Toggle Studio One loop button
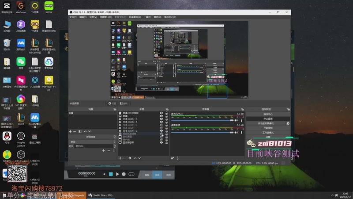 coord(131,174)
